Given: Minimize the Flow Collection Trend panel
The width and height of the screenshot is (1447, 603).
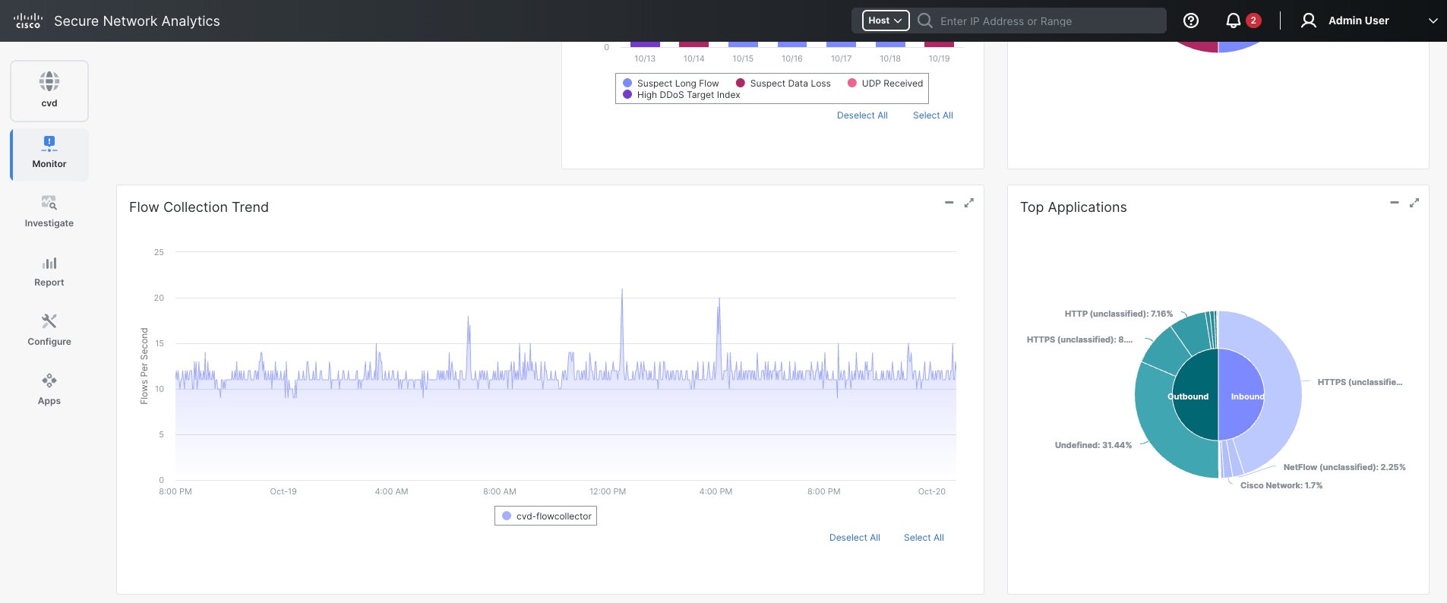Looking at the screenshot, I should click(x=949, y=203).
